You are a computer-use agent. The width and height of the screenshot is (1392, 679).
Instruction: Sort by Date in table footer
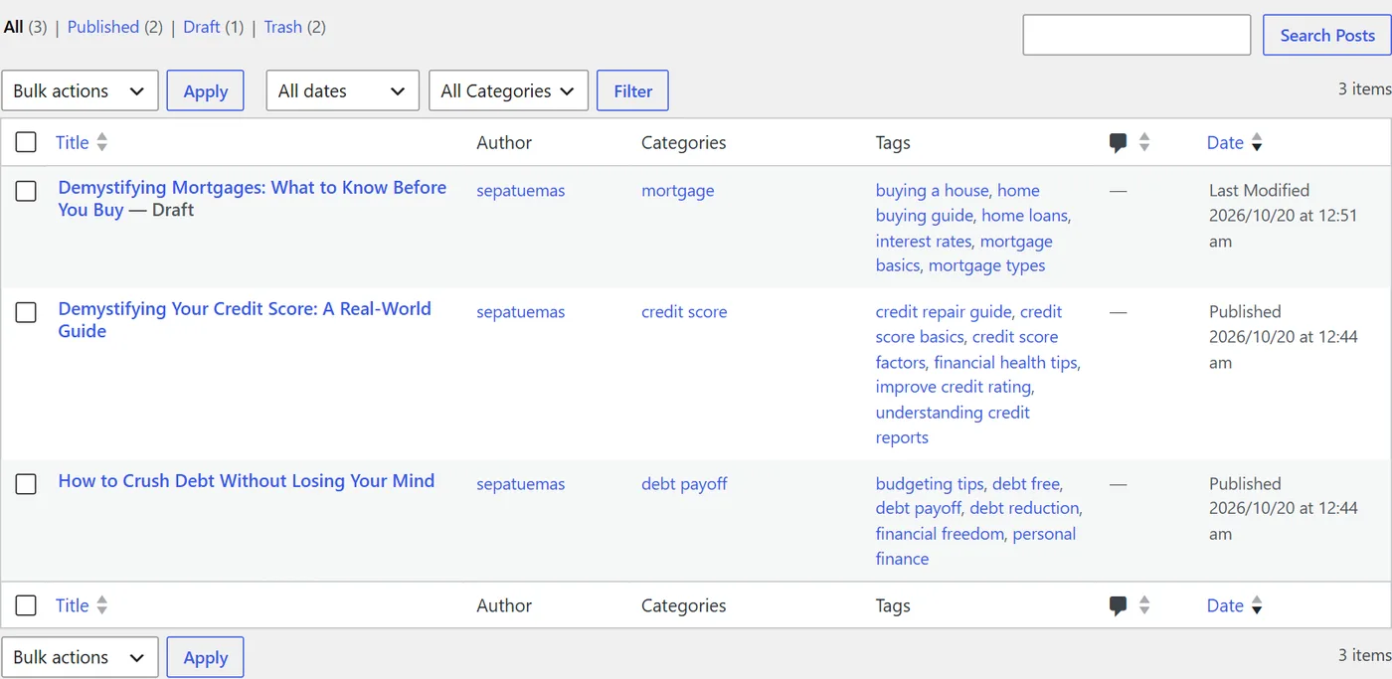(x=1225, y=605)
